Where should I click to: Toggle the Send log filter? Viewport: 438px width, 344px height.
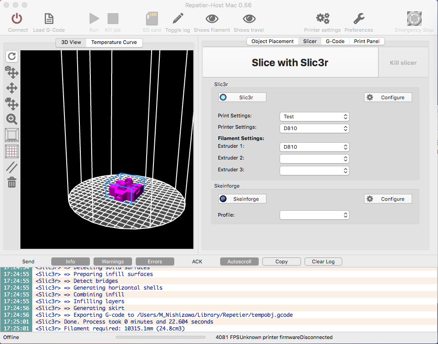(x=28, y=262)
